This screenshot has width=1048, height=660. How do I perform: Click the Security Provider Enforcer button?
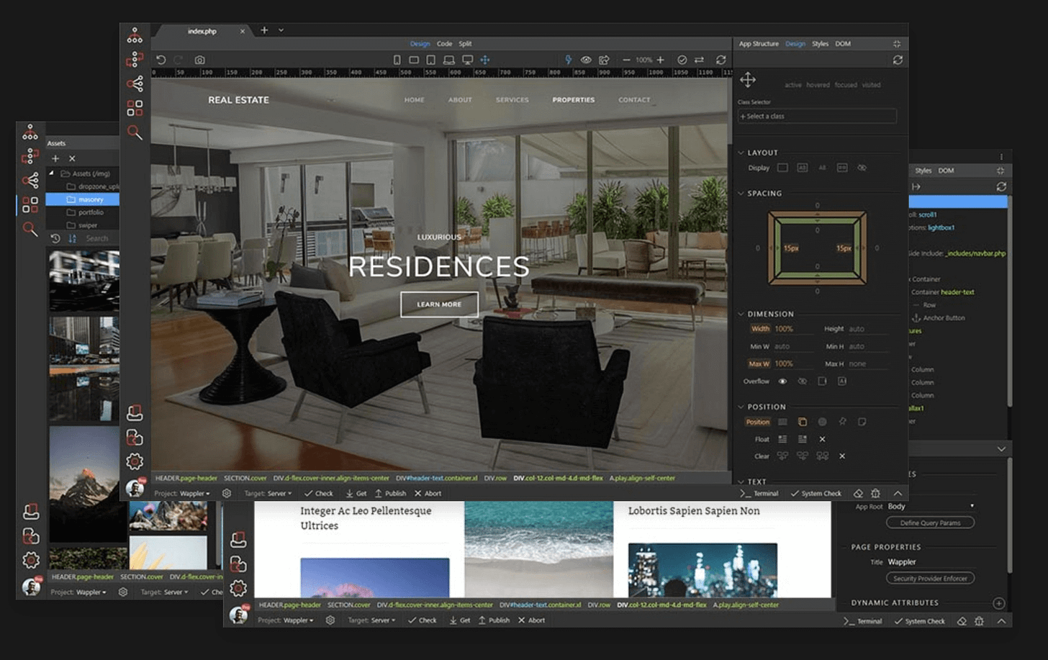(x=930, y=578)
